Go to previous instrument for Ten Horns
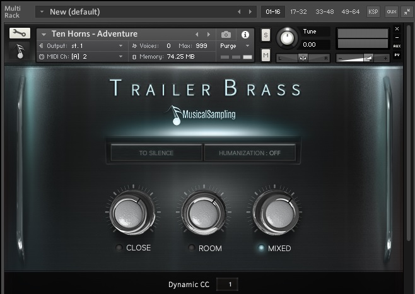 pyautogui.click(x=197, y=35)
